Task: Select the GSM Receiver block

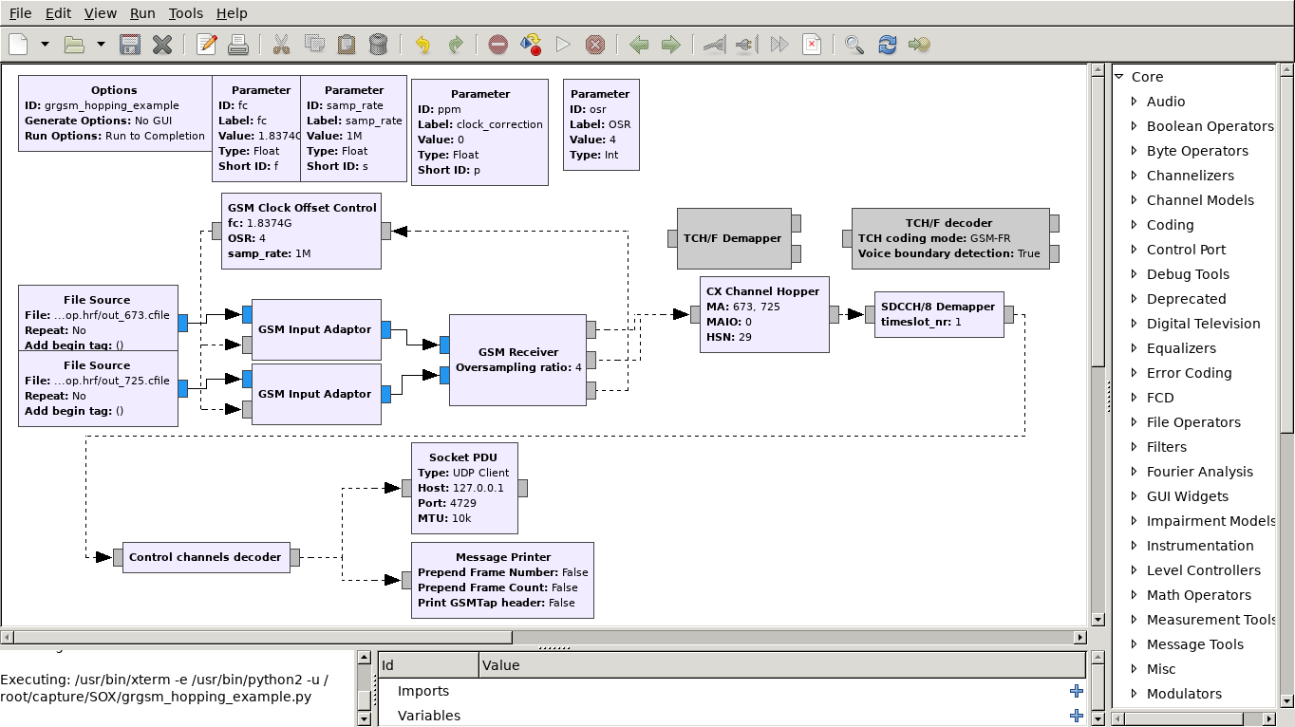Action: 517,360
